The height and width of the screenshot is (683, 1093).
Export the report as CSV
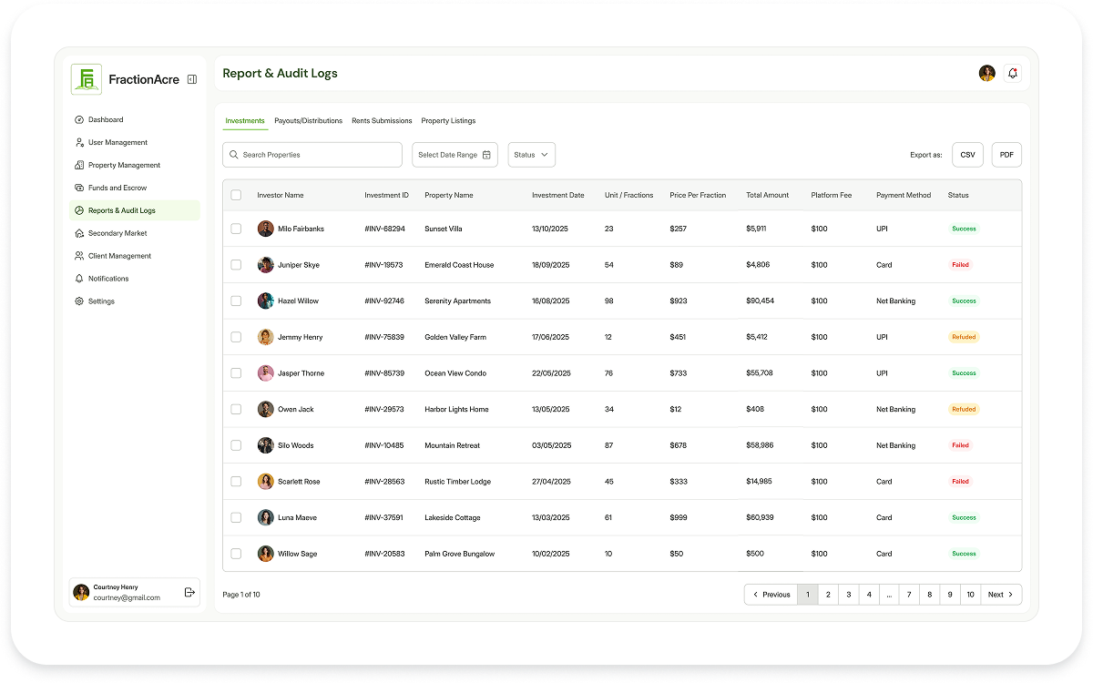pos(967,155)
